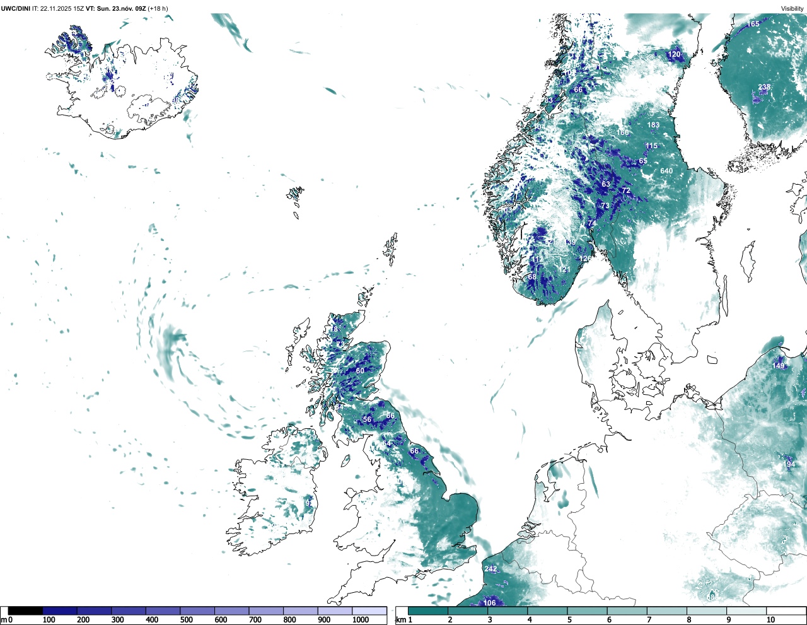This screenshot has width=807, height=625.
Task: Click the '7' label on km scale
Action: 649,620
